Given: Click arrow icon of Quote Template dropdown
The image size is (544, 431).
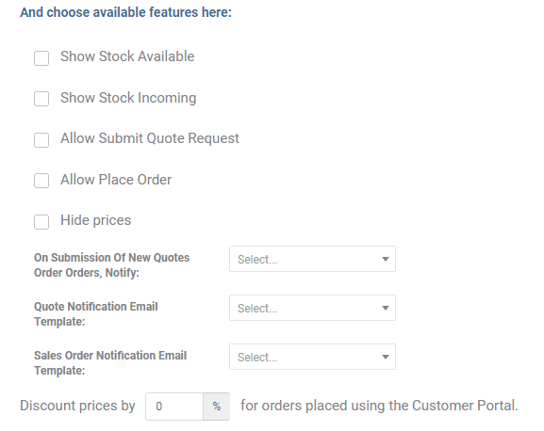Looking at the screenshot, I should [385, 308].
